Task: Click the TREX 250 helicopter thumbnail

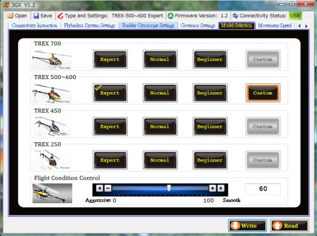Action: [x=52, y=160]
